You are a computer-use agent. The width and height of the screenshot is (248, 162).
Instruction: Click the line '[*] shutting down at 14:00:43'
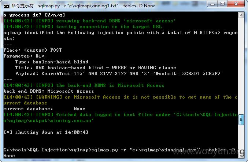point(46,132)
